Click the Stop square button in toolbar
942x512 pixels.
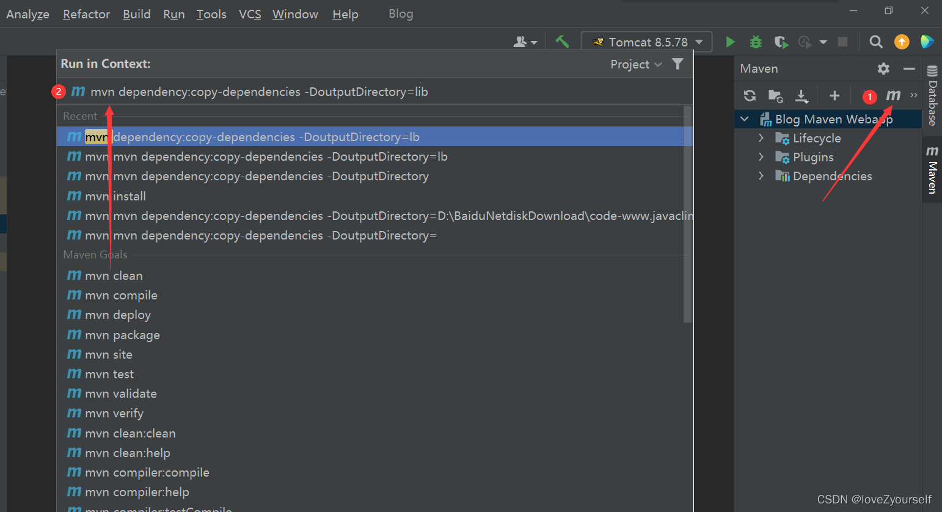click(x=842, y=42)
